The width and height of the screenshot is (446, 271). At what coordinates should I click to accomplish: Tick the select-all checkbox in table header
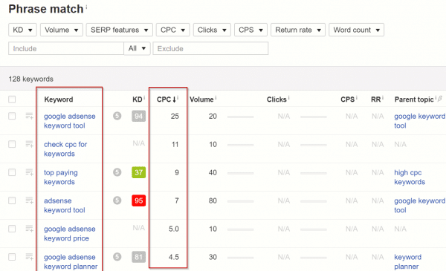tap(12, 99)
